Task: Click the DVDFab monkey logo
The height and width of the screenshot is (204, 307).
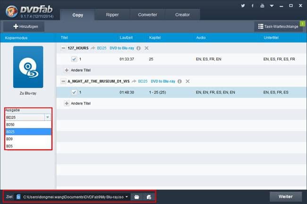Action: pyautogui.click(x=11, y=11)
